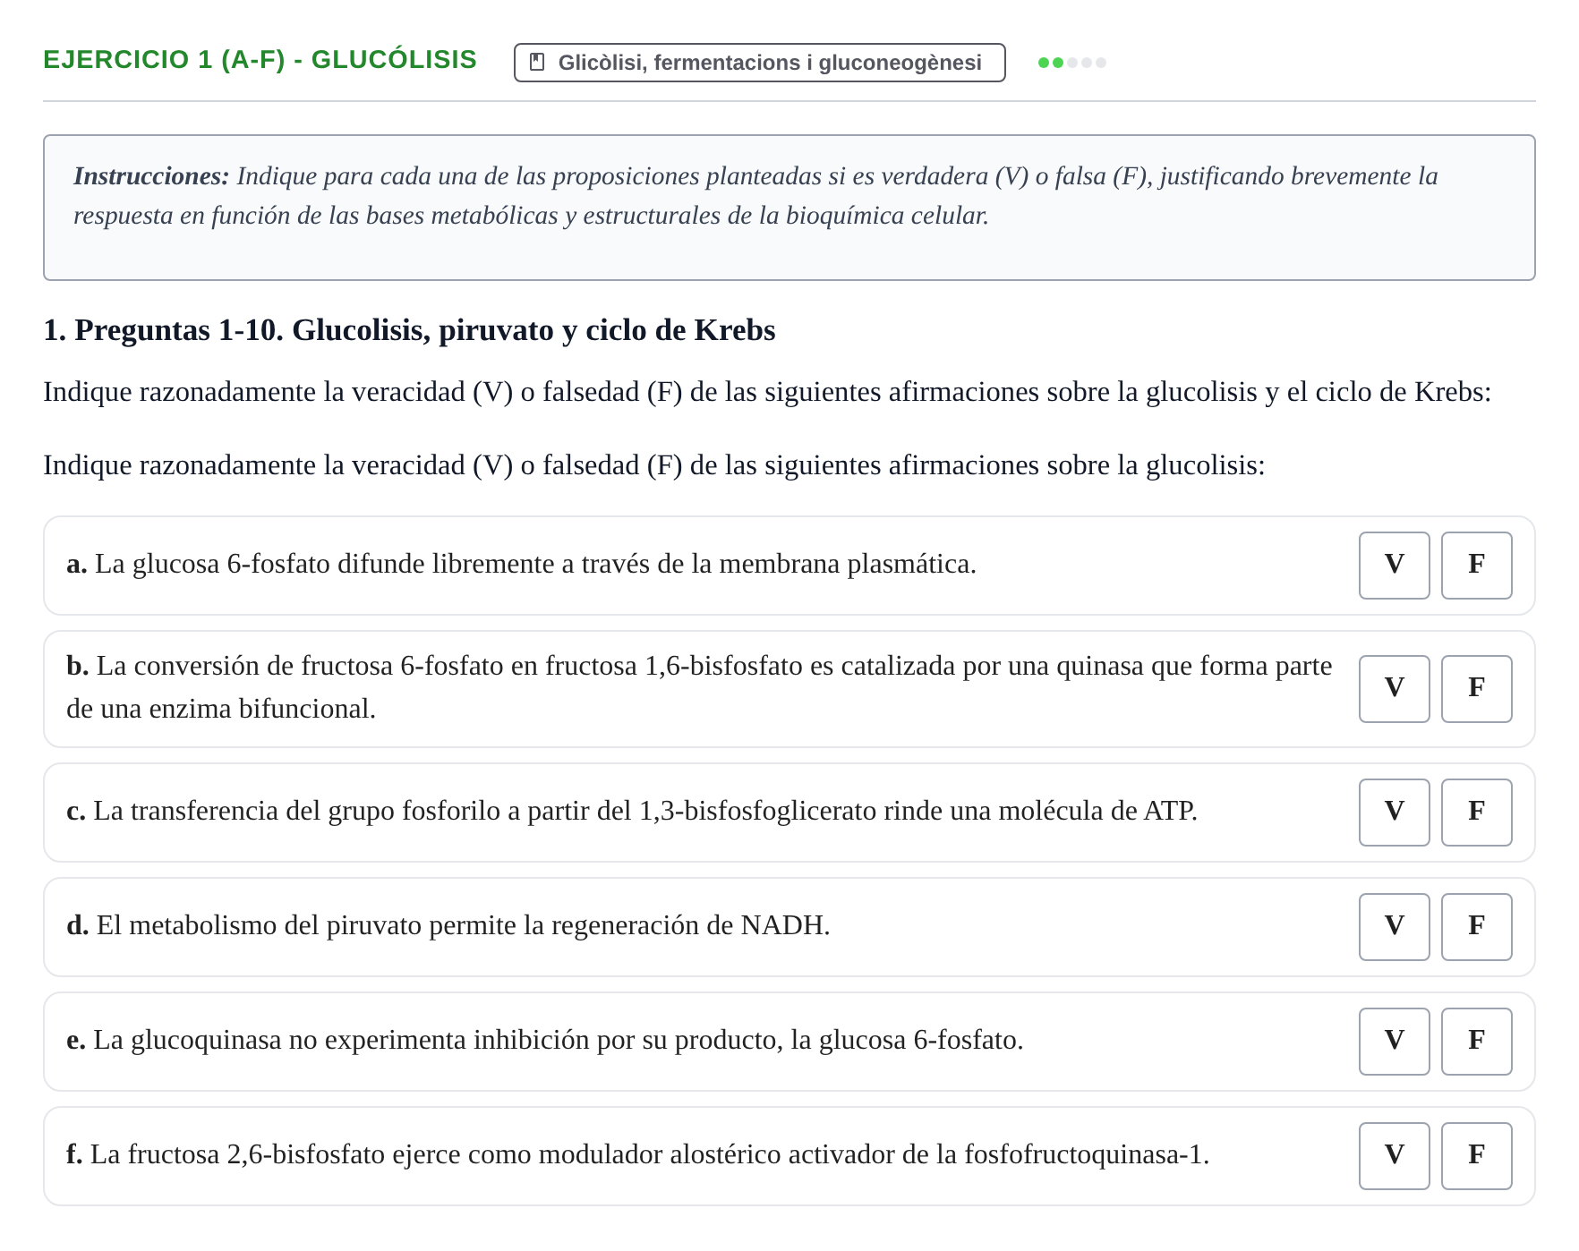
Task: Choose V for statement c on 1,3-bisfosfoglicerato
Action: 1394,813
